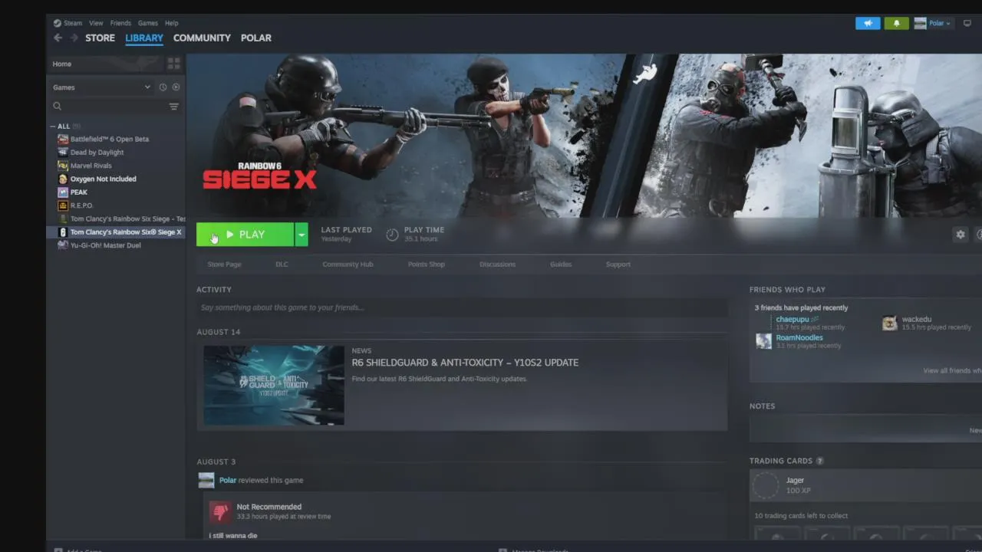
Task: Click the green PLAY button
Action: [x=245, y=235]
